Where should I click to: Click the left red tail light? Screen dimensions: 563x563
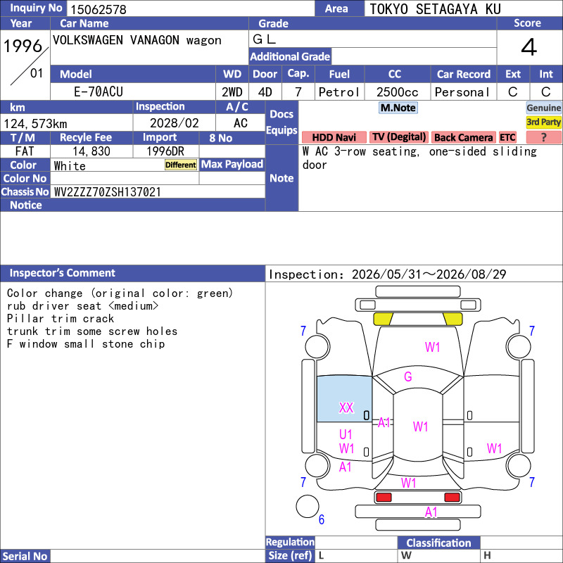tap(384, 498)
